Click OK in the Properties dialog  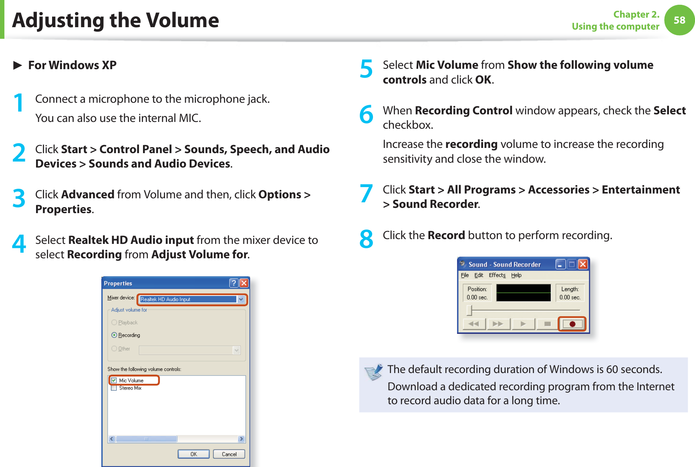(x=193, y=454)
